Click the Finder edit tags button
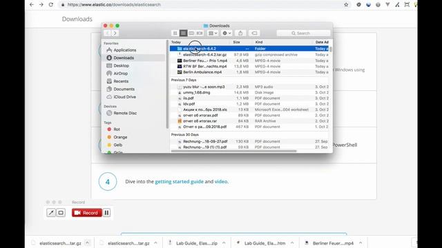The width and height of the screenshot is (442, 248). 254,33
